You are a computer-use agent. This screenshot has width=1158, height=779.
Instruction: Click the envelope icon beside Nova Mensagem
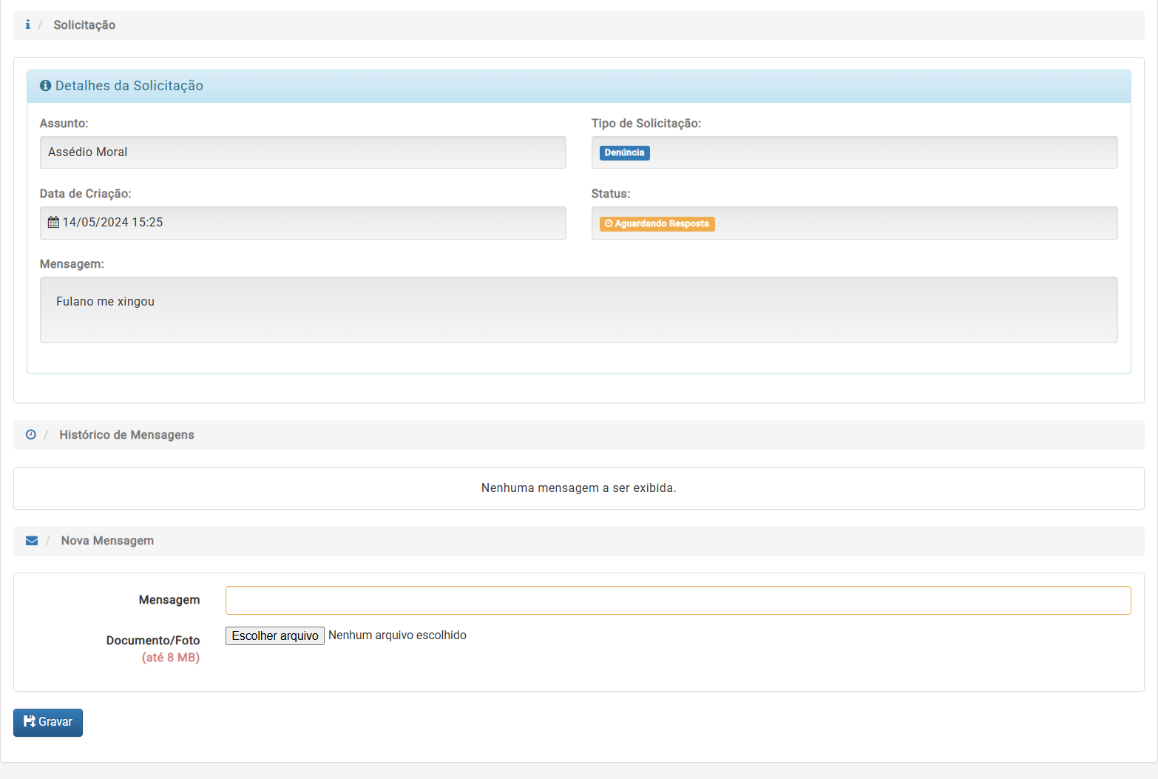pos(32,541)
